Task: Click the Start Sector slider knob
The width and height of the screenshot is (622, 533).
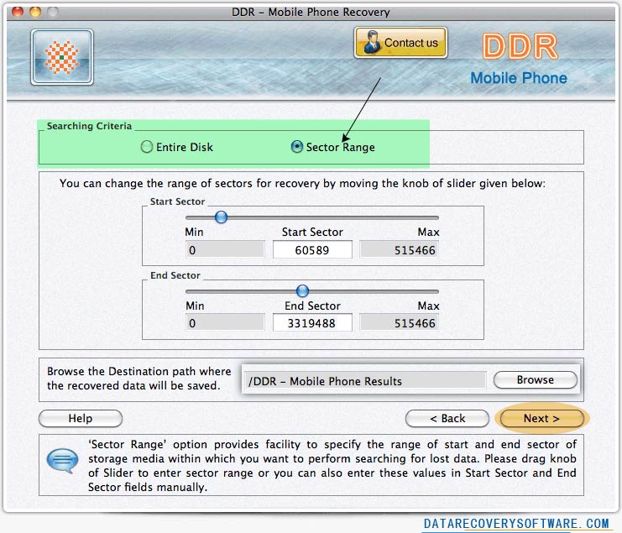Action: tap(221, 217)
